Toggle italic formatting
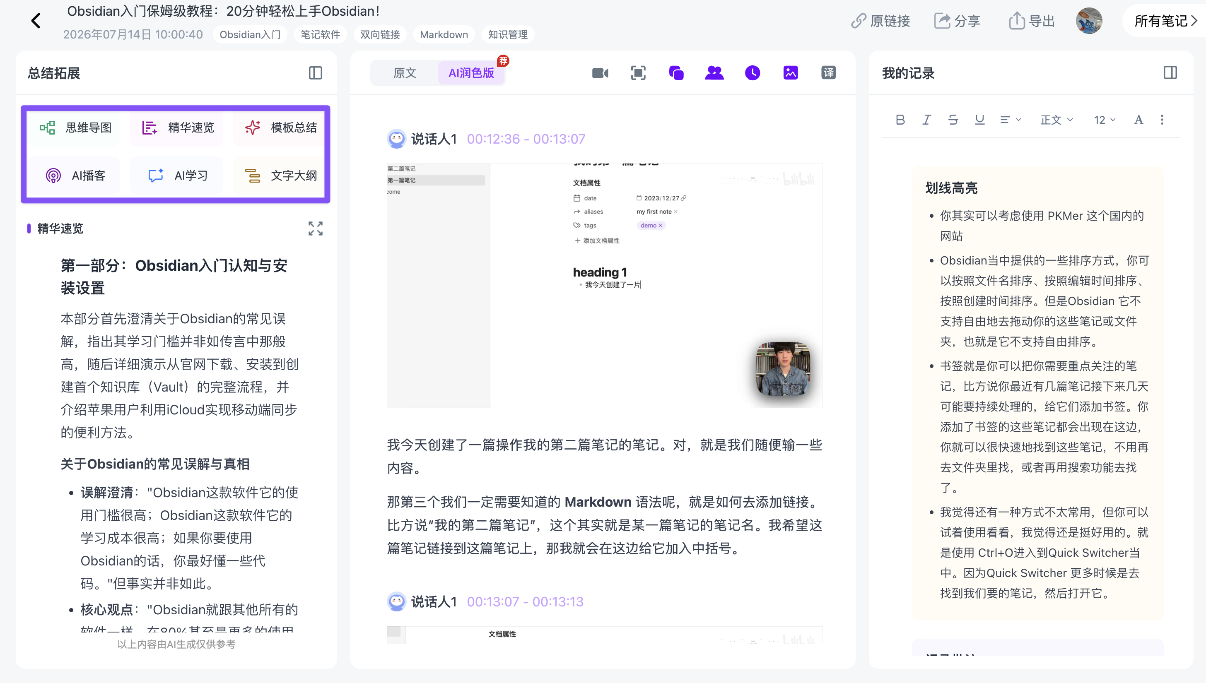Screen dimensions: 1206x683 (926, 120)
